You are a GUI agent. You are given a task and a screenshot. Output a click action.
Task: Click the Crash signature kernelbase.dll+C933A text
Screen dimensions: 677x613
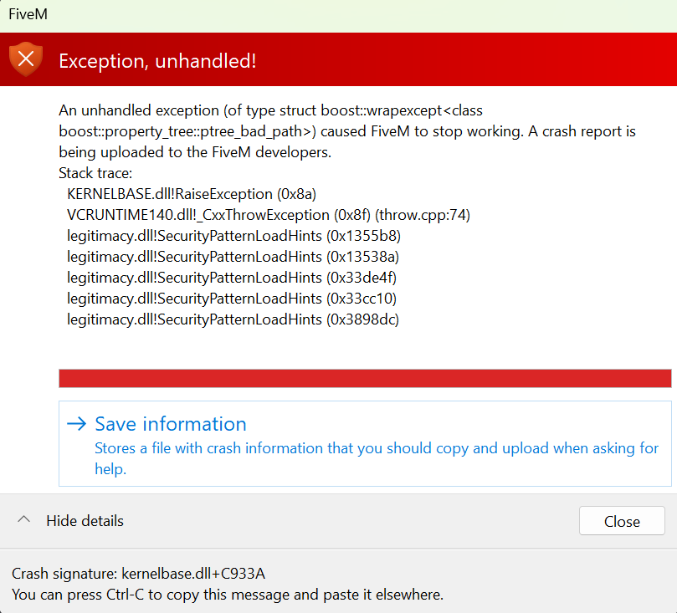pos(138,574)
